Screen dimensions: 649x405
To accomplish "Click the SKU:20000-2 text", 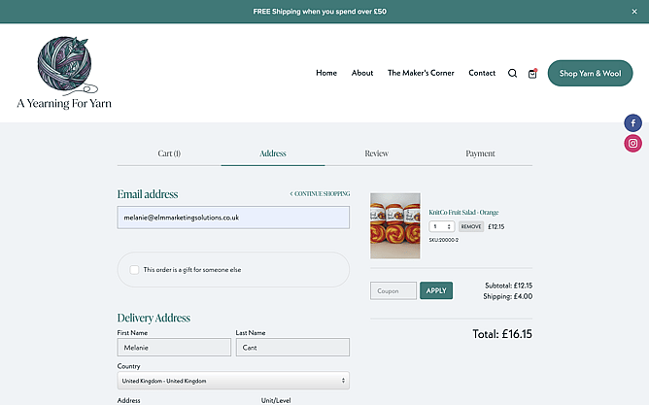I will click(x=444, y=240).
